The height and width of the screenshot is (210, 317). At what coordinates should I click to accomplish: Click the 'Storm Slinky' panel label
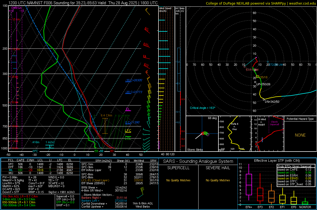(195, 150)
